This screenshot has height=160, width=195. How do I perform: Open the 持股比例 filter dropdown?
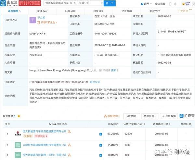coord(150,116)
